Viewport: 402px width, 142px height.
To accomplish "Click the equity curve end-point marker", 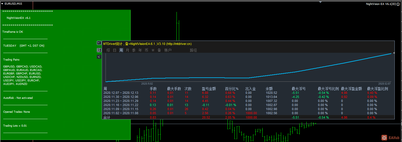I will pos(394,53).
